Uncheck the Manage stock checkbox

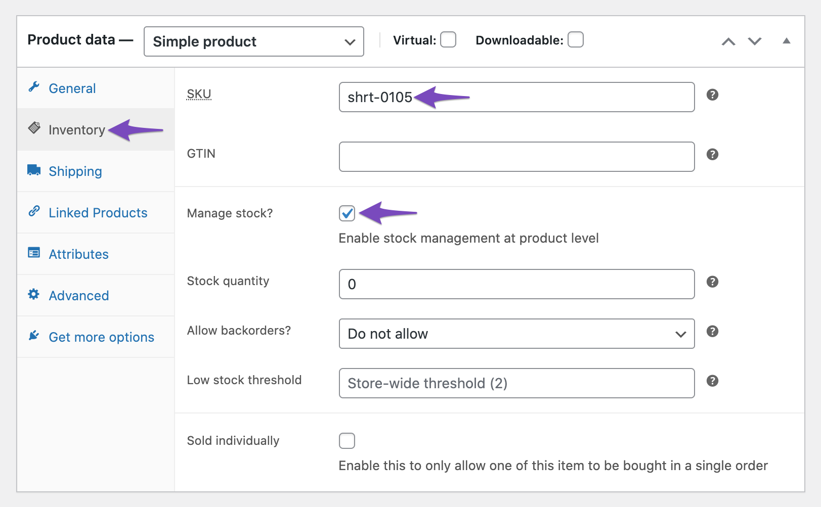[x=347, y=213]
